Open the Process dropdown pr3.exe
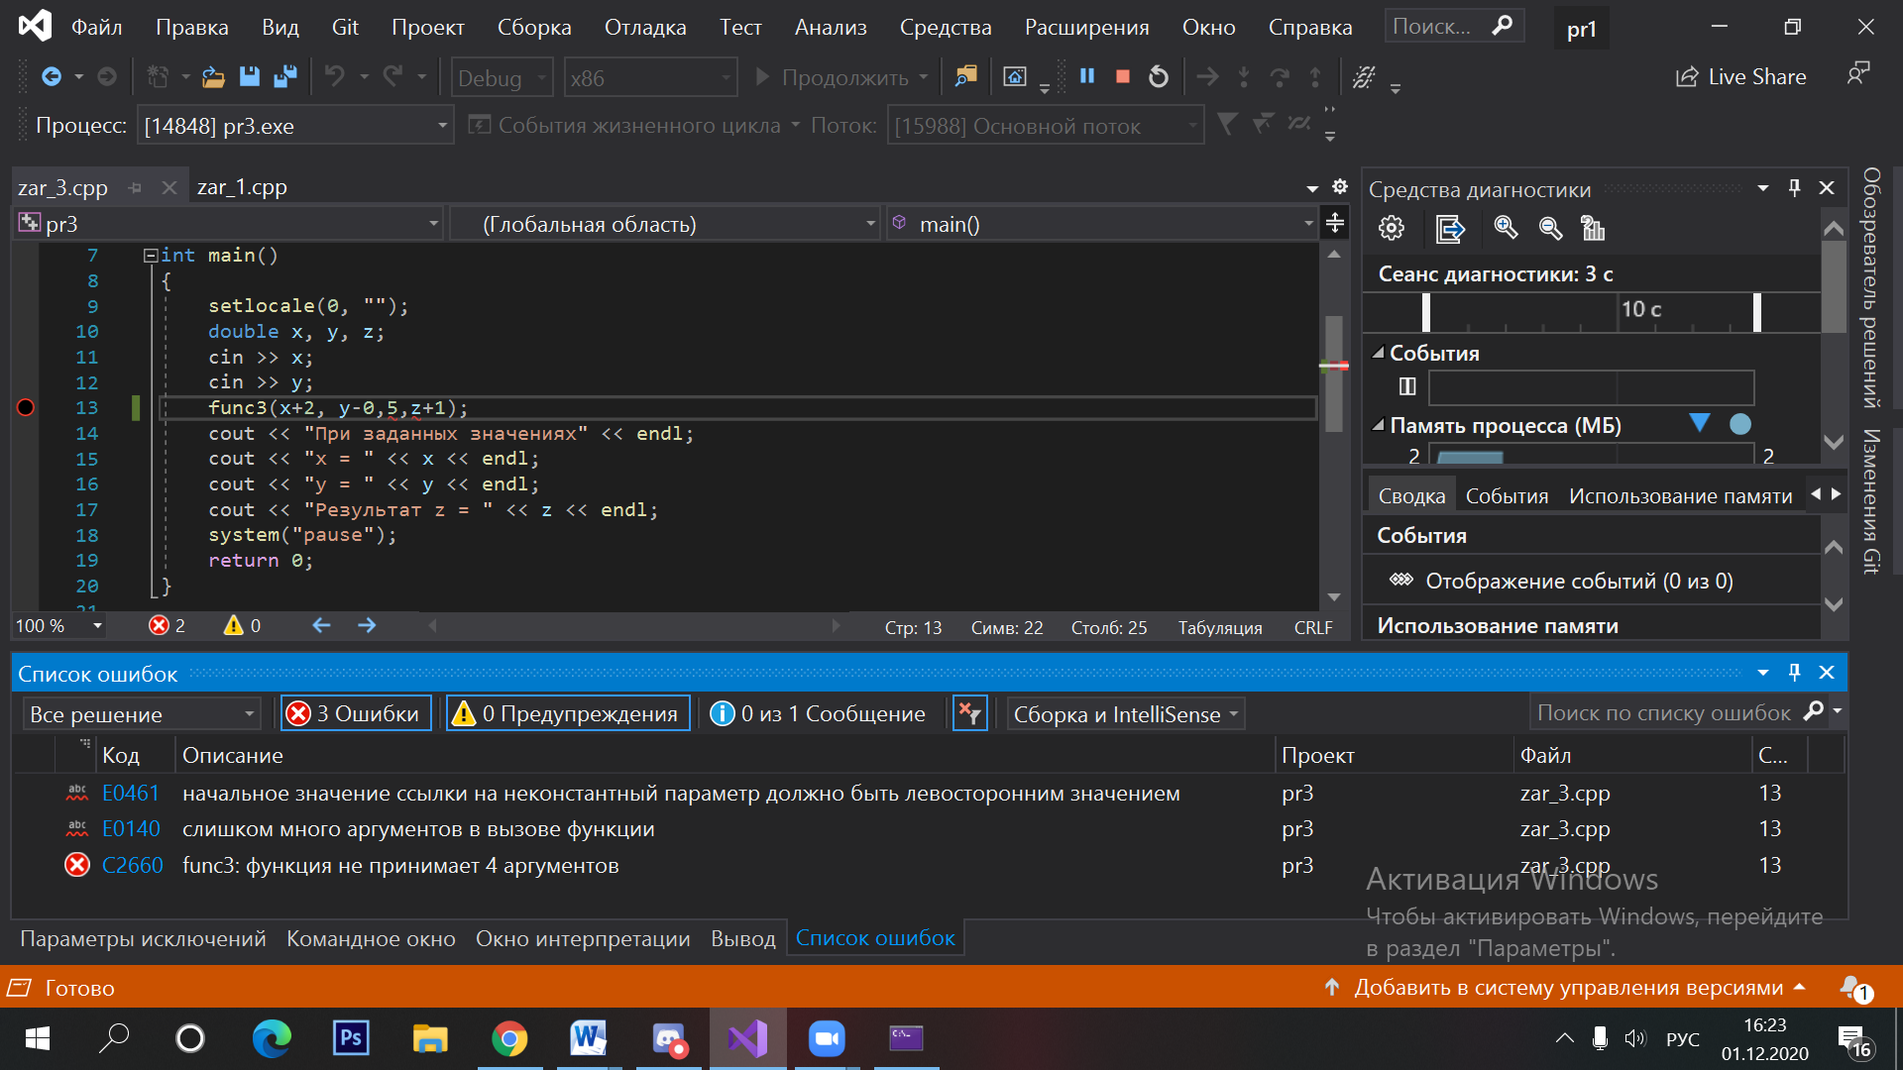 [294, 126]
